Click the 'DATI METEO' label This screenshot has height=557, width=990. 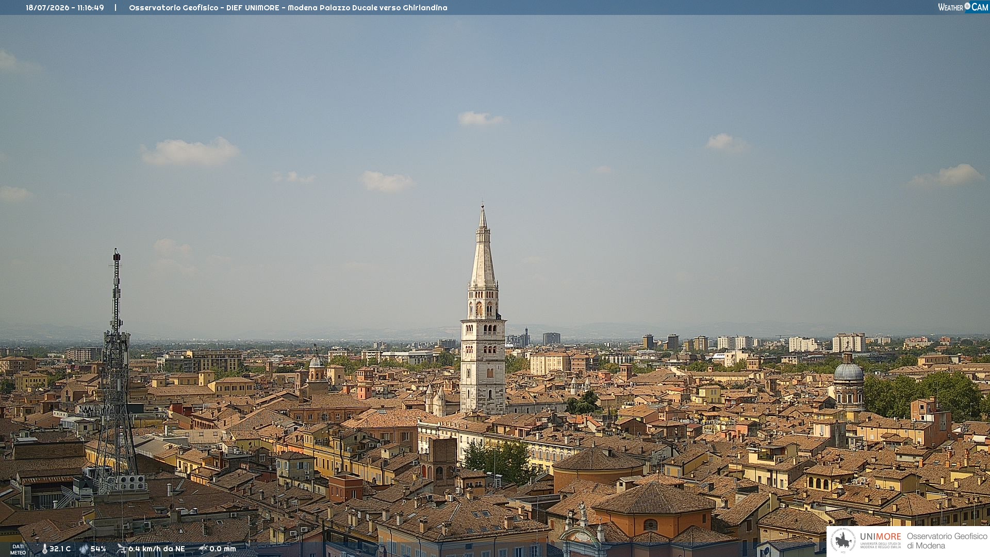coord(18,550)
